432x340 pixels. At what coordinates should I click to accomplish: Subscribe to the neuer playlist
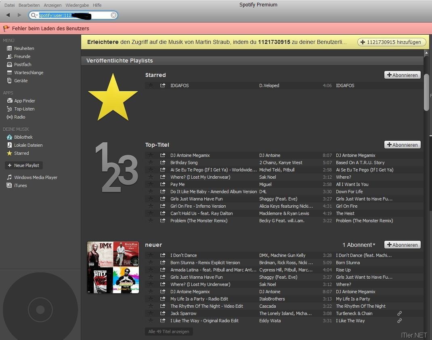tap(402, 245)
